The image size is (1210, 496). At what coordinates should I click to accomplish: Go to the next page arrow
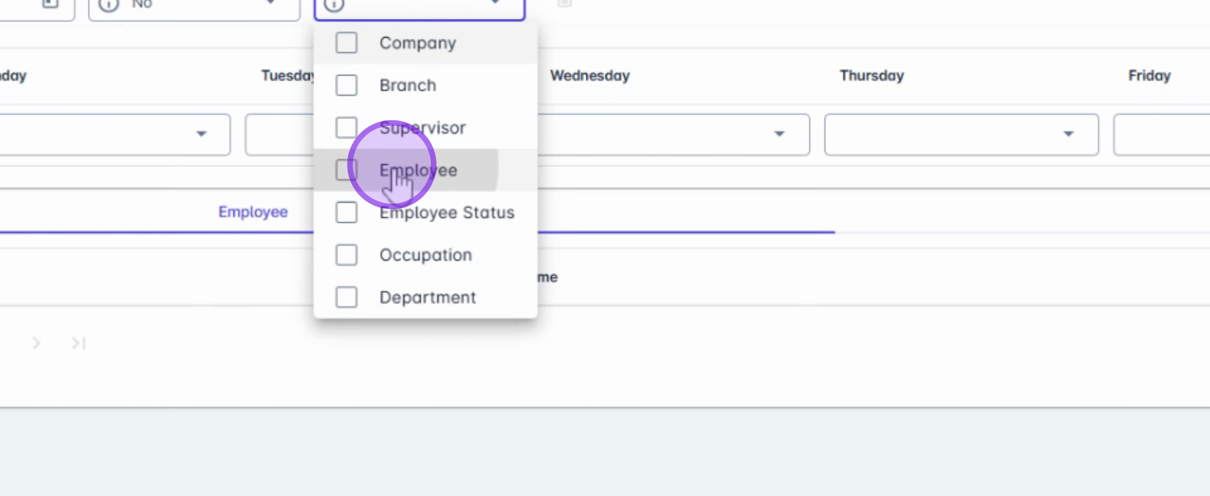pos(36,343)
